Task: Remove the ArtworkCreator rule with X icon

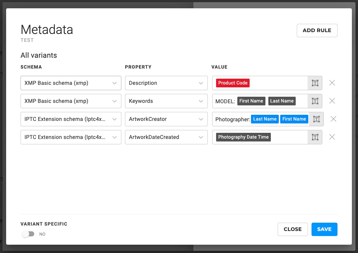Action: point(334,119)
